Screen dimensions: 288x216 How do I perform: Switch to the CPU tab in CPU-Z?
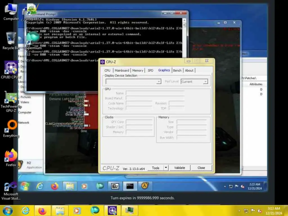107,70
